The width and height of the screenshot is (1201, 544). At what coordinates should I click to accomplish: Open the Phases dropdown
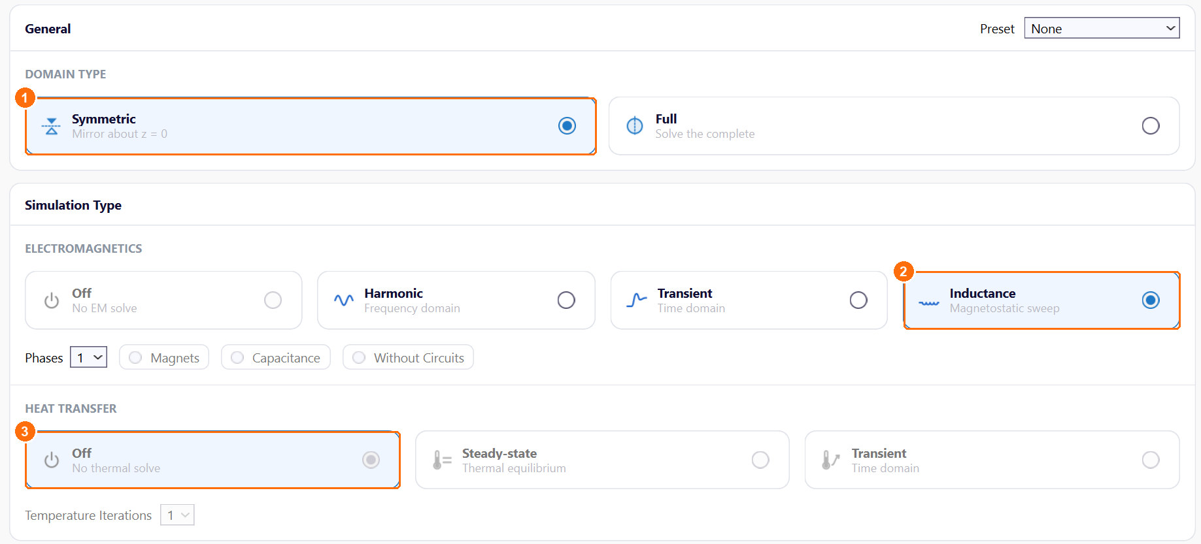pyautogui.click(x=88, y=357)
